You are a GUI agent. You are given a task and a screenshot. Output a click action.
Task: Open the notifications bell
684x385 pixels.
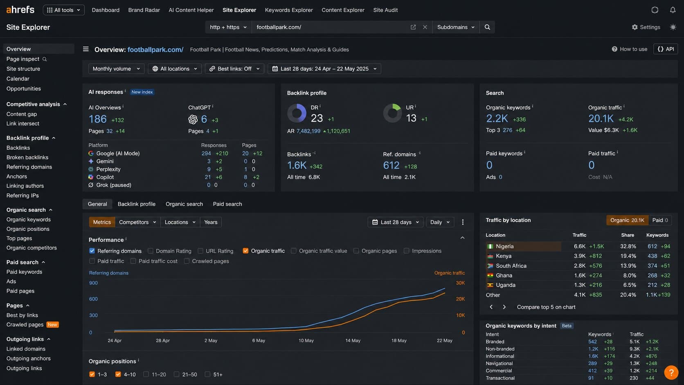pyautogui.click(x=673, y=10)
